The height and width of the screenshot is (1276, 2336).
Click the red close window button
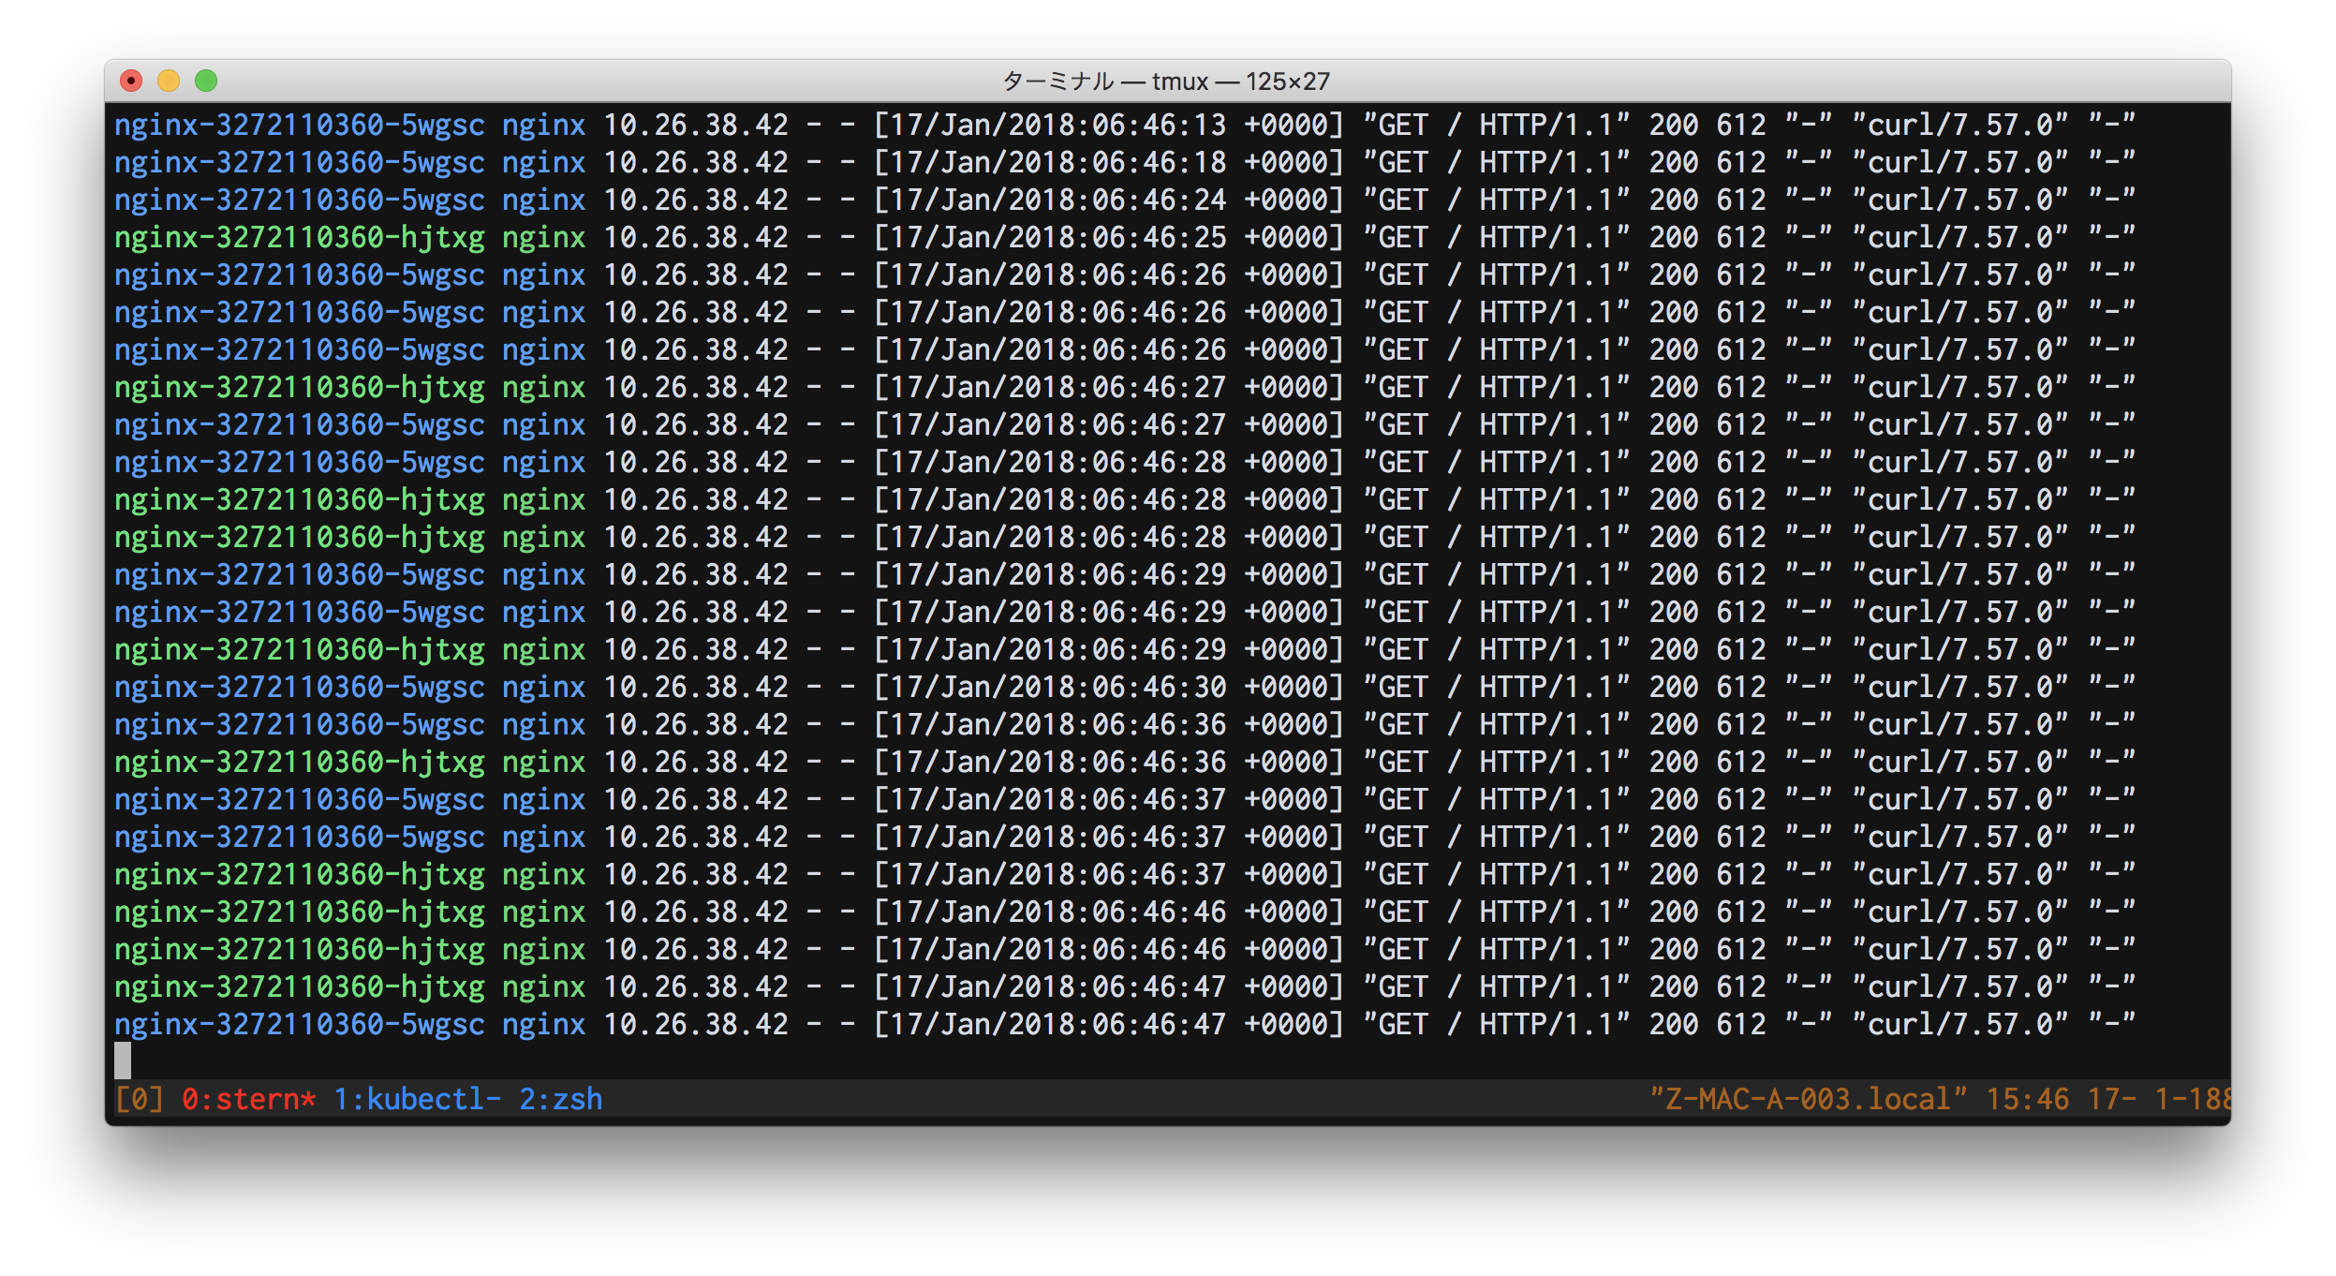131,82
